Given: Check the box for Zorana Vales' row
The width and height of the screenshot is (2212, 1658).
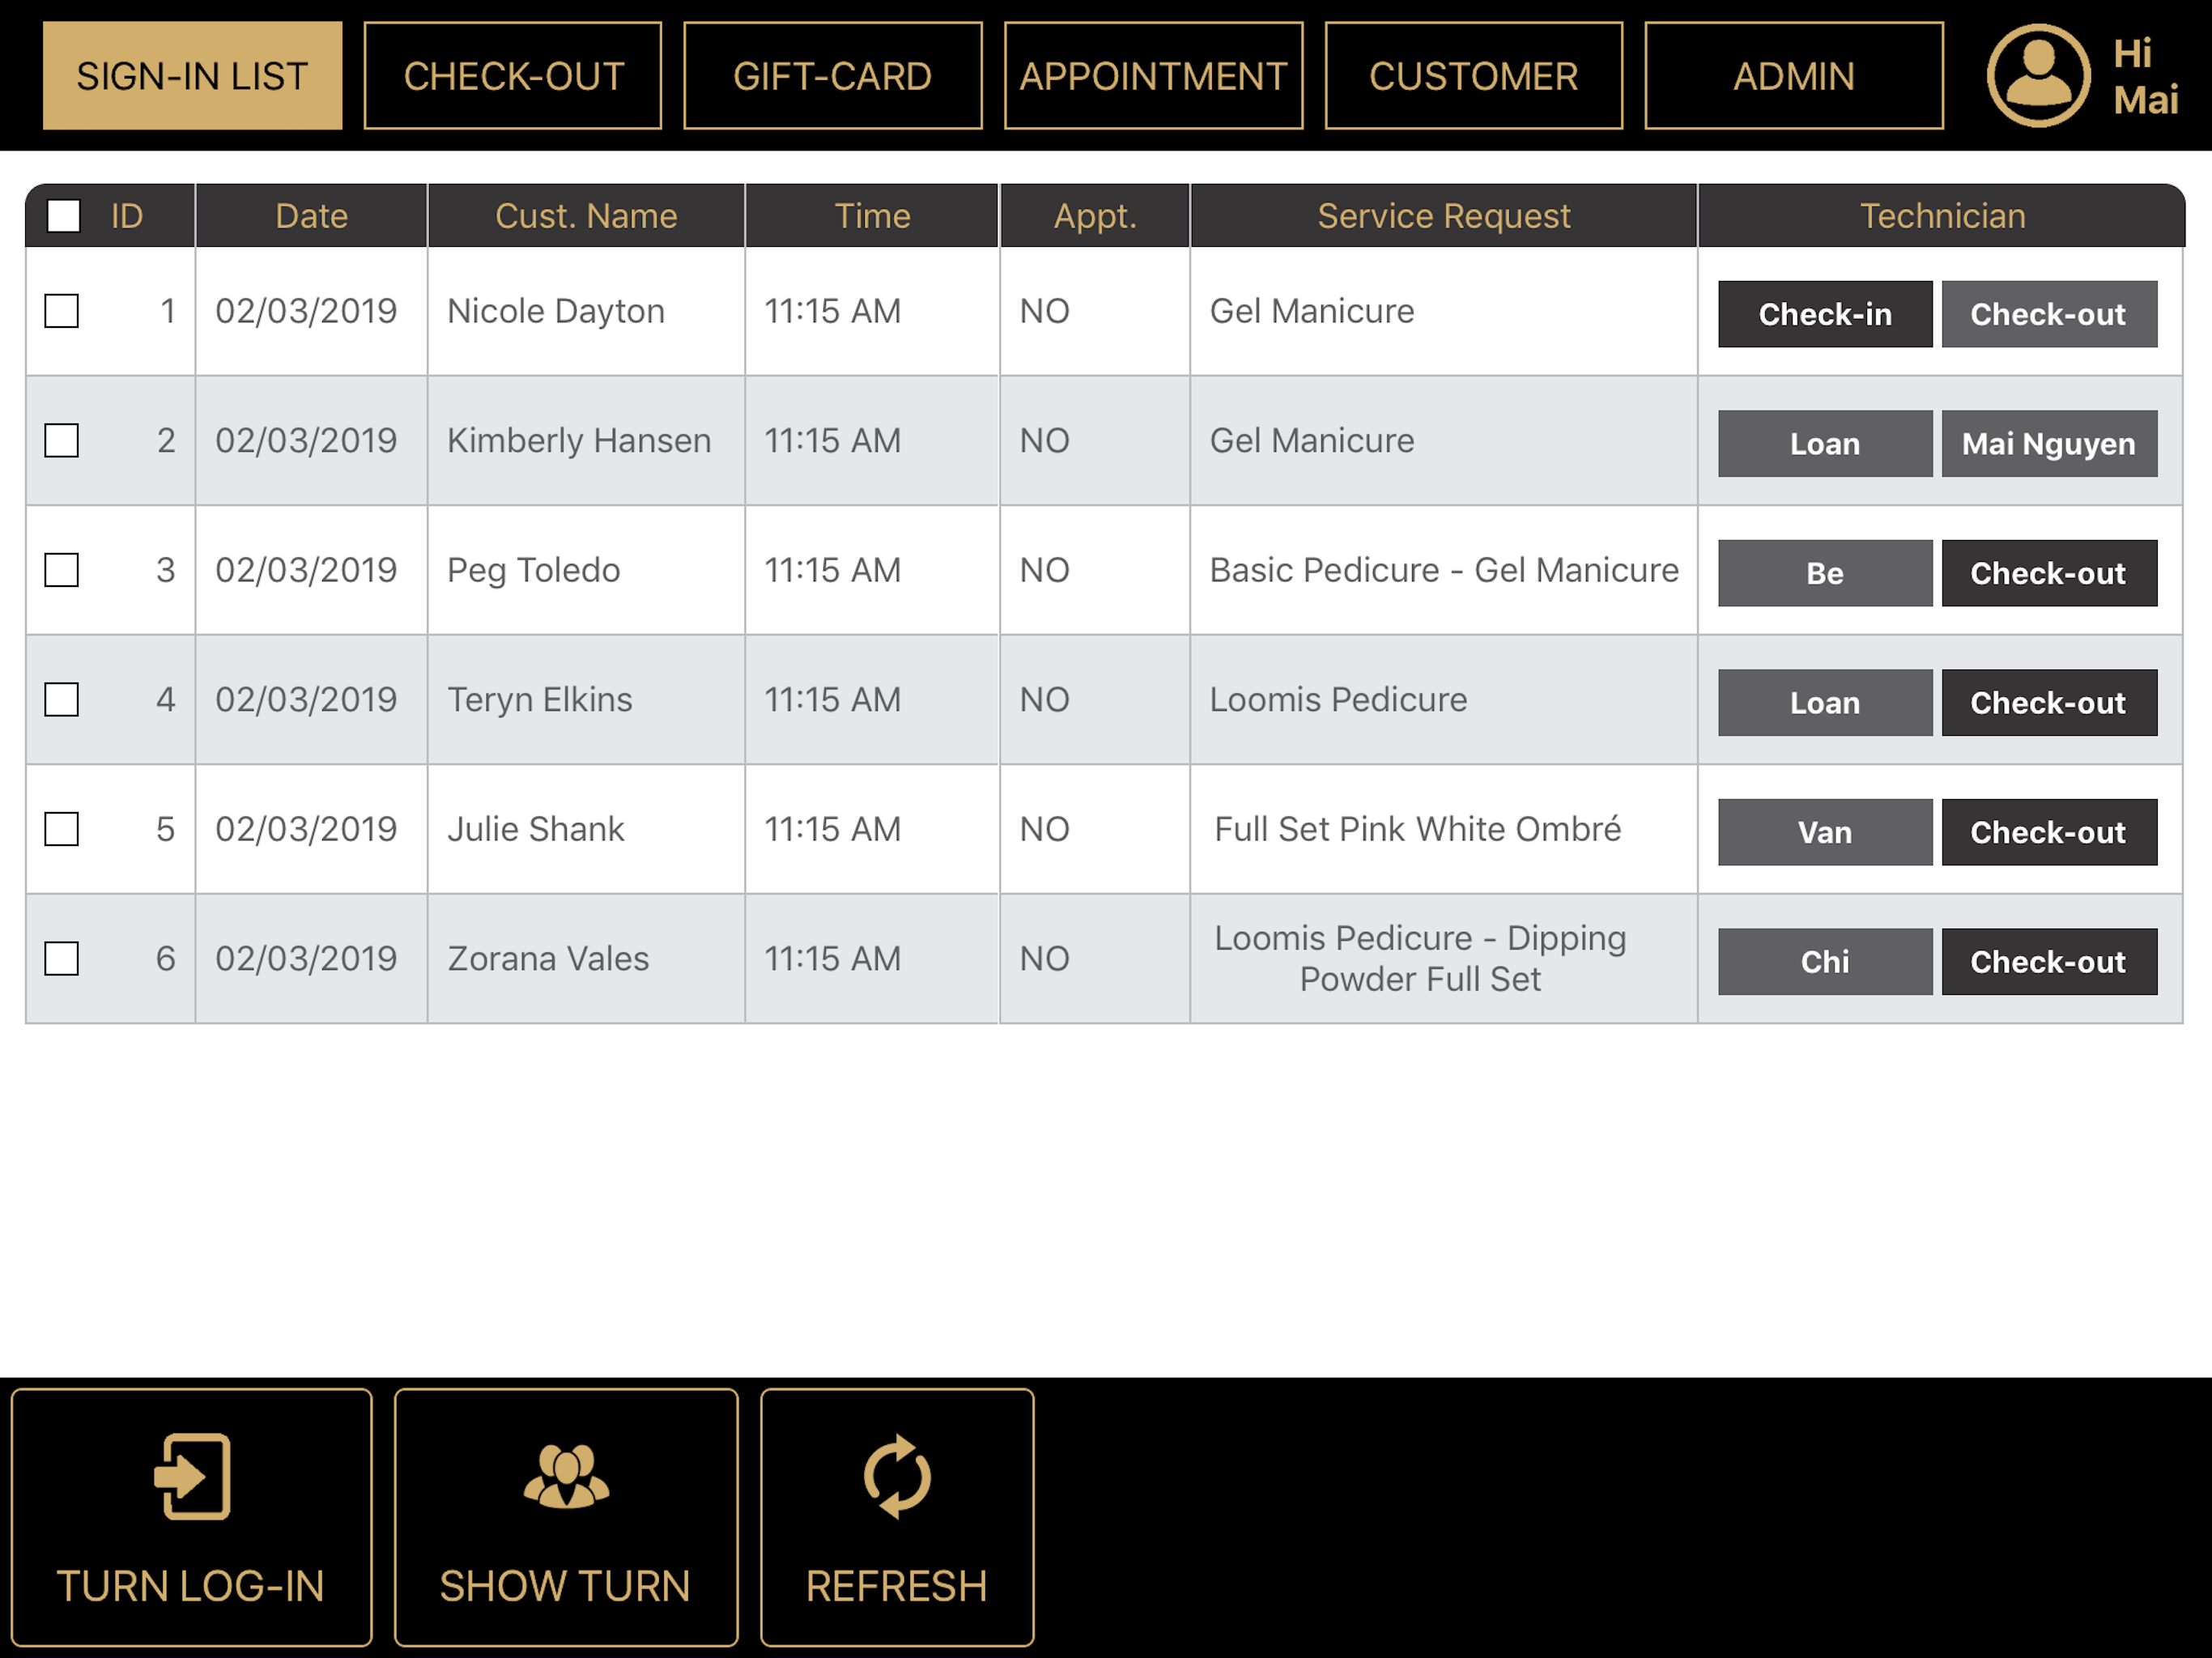Looking at the screenshot, I should (62, 958).
